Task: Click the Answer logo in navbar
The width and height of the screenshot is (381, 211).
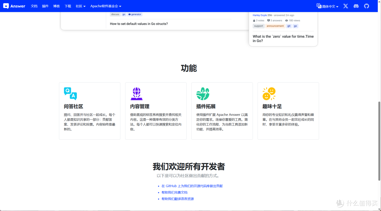Action: [14, 6]
